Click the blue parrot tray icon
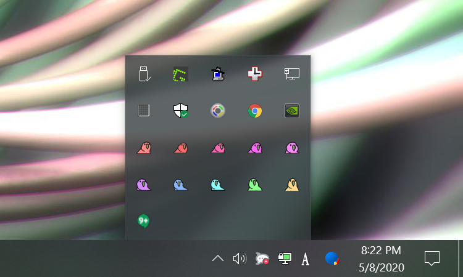Viewport: 463px width, 277px height. tap(181, 184)
